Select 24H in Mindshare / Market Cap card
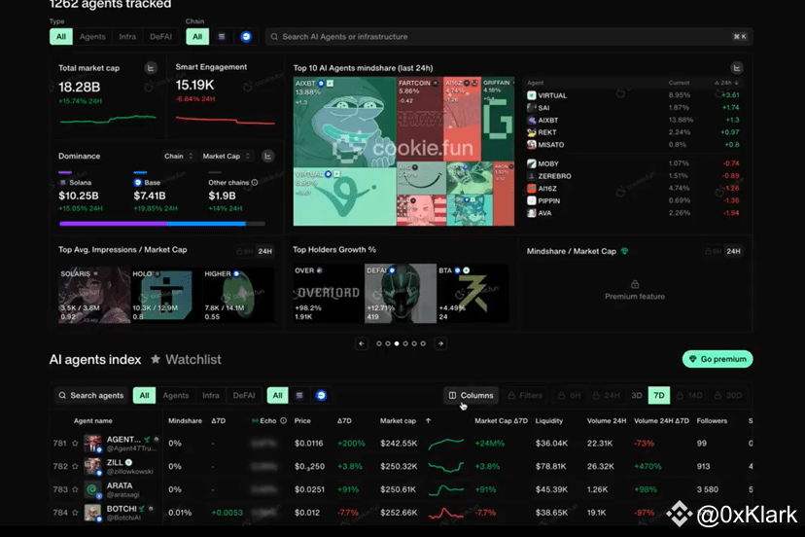805x537 pixels. click(x=734, y=251)
